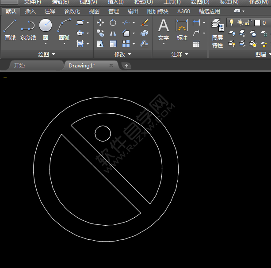271x268 pixels.
Task: Open the 视图 ribbon tab
Action: [94, 11]
